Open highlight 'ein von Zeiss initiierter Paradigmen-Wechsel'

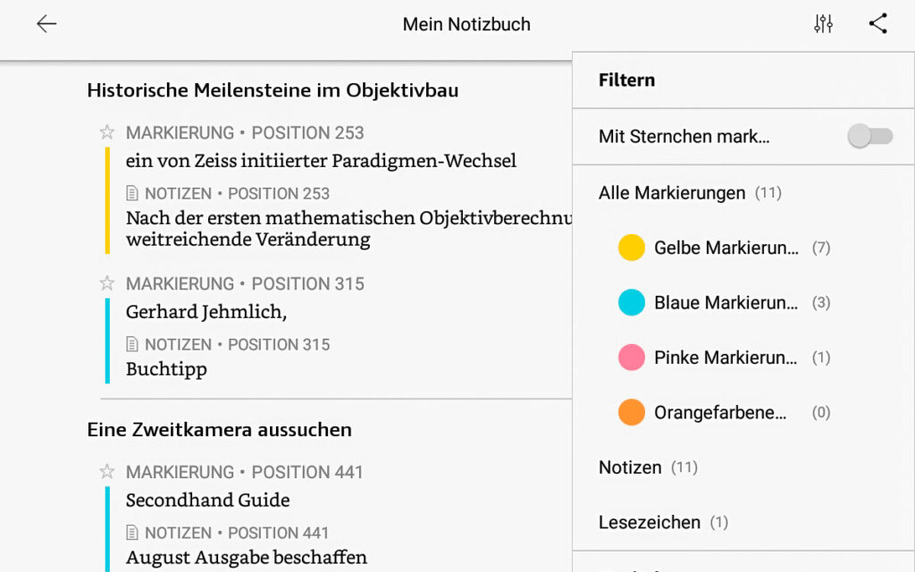click(321, 162)
